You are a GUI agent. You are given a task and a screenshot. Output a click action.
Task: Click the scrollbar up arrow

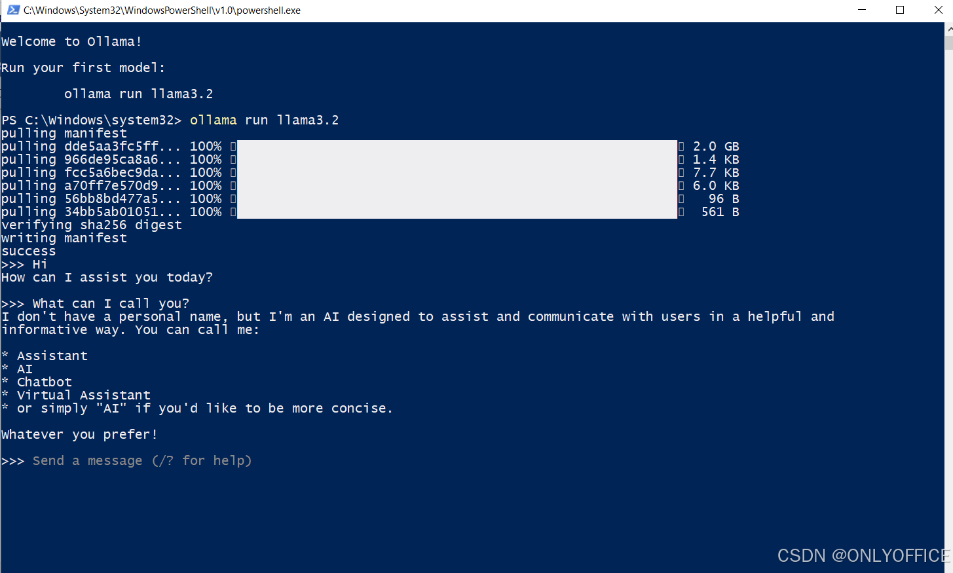(x=948, y=29)
